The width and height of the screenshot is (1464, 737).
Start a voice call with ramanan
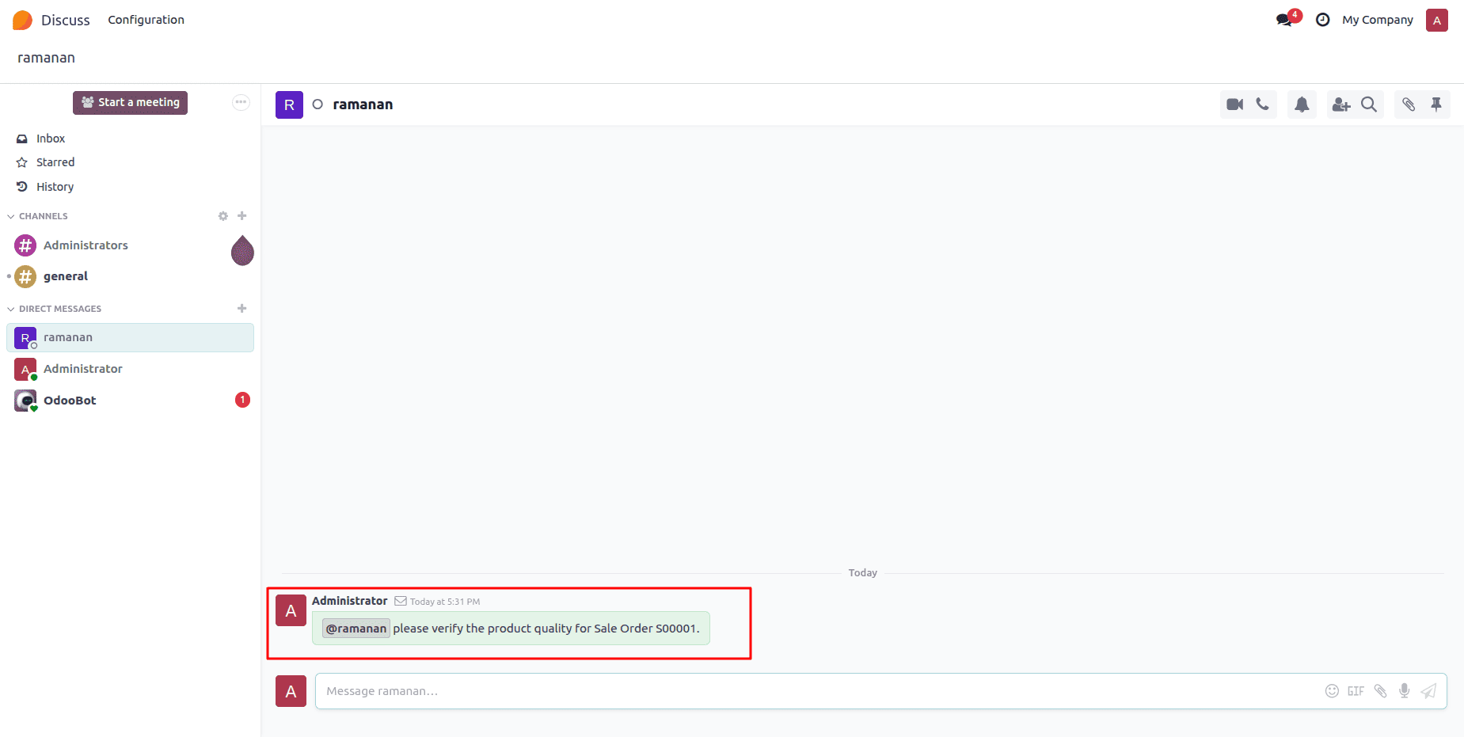(1263, 104)
